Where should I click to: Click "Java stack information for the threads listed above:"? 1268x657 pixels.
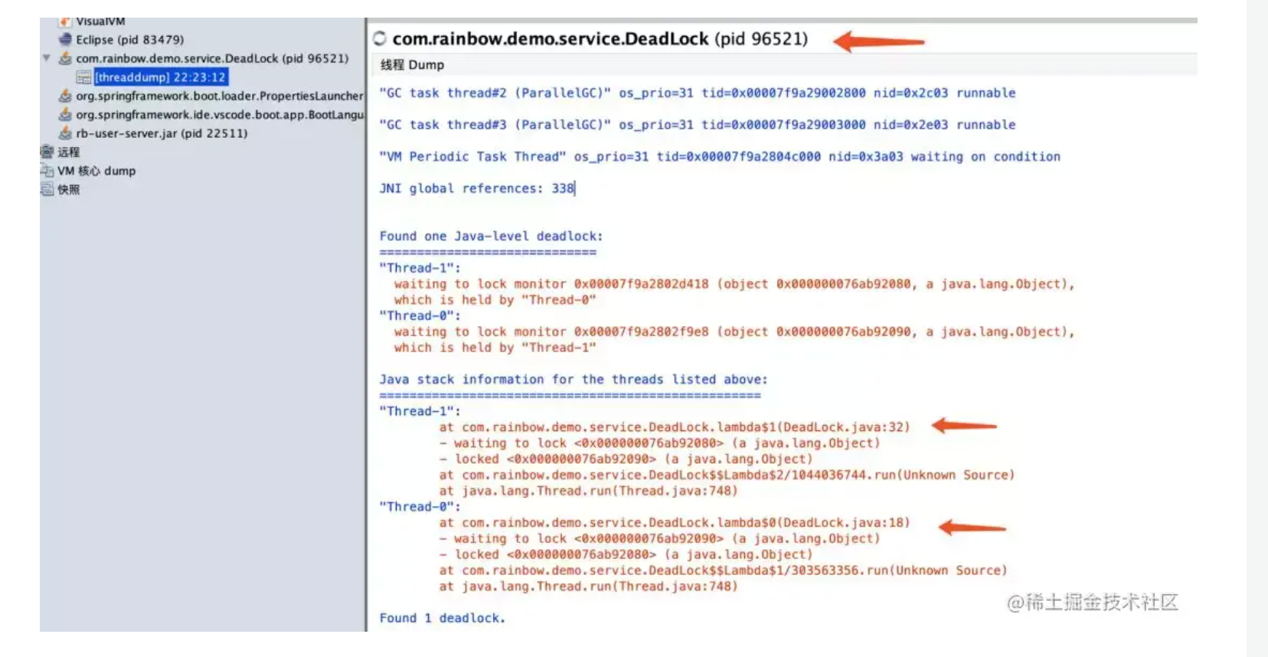point(574,379)
